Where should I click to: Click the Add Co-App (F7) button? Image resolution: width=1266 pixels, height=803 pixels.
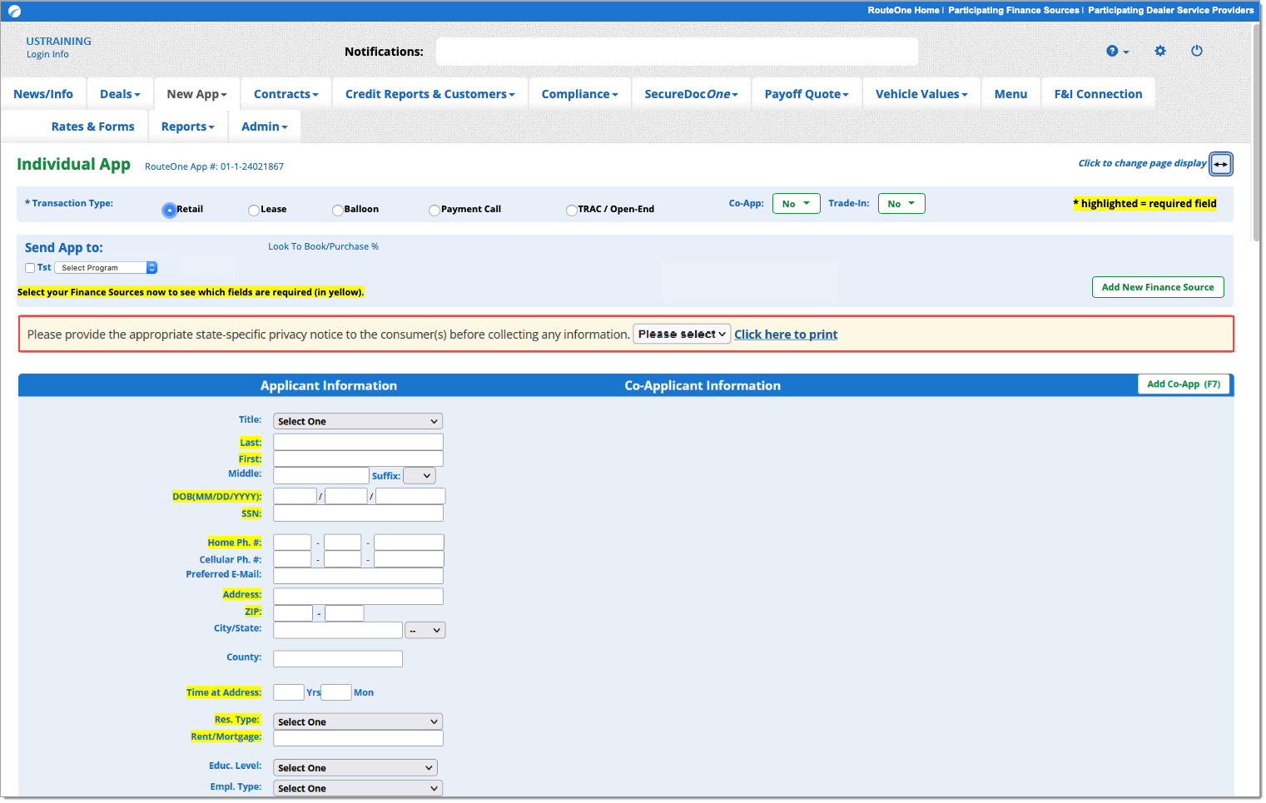(x=1184, y=384)
